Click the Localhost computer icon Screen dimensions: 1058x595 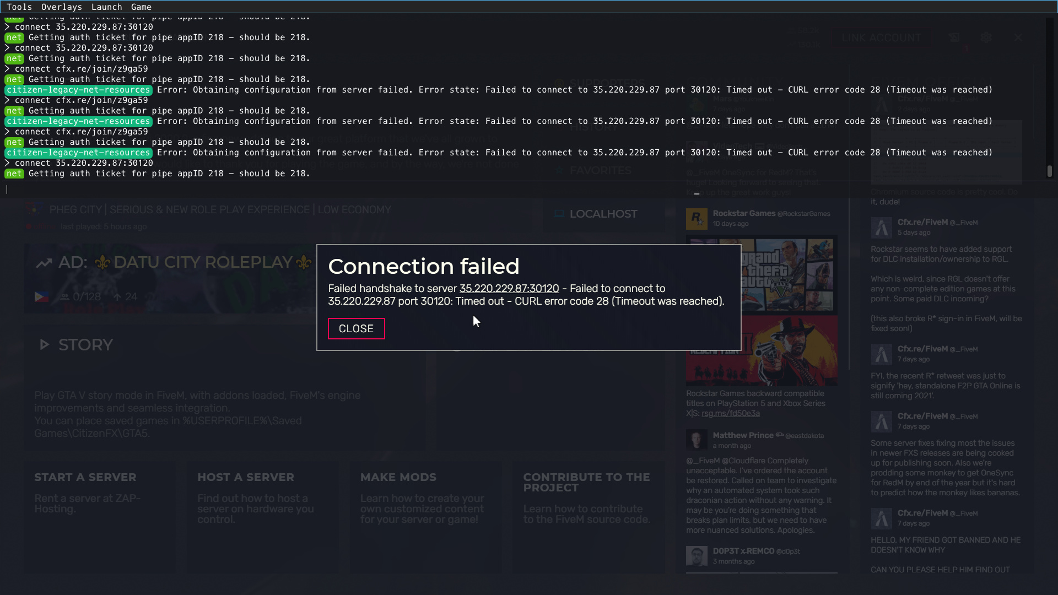pos(559,214)
